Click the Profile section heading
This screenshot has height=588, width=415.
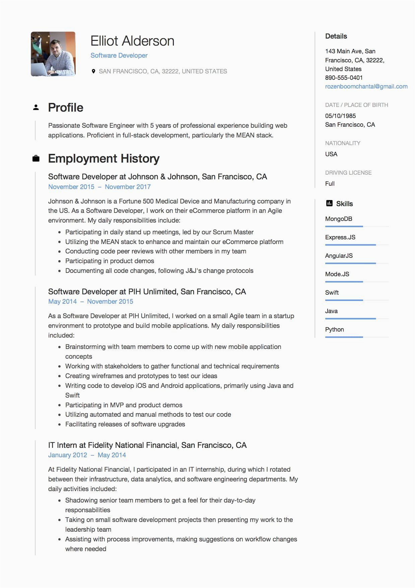coord(66,108)
